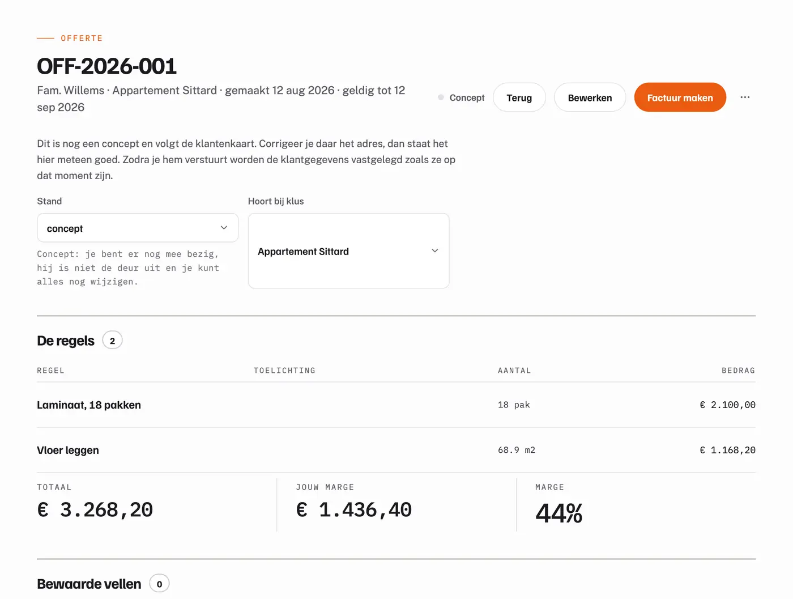This screenshot has width=793, height=599.
Task: Select the Vloer leggen row
Action: click(396, 450)
